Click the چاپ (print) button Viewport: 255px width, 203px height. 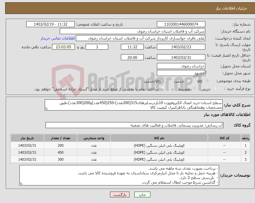coord(142,194)
